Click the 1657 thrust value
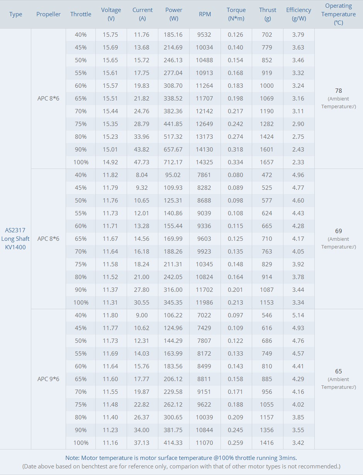The width and height of the screenshot is (363, 475). tap(267, 162)
